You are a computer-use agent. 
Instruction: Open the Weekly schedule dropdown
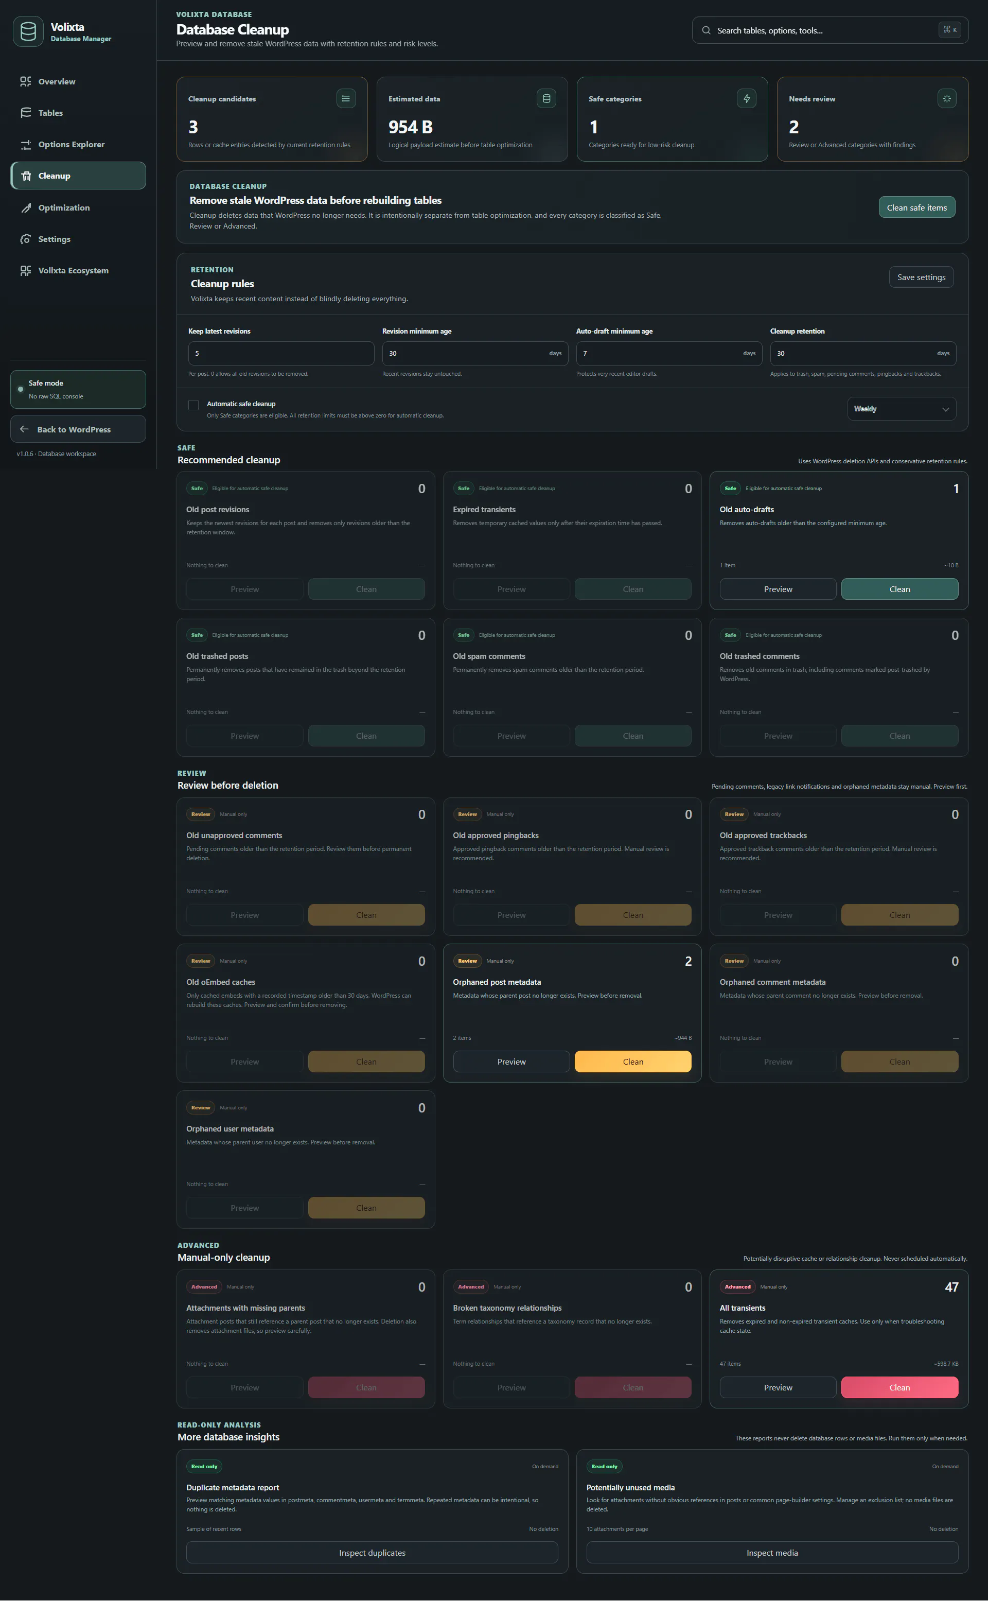[901, 409]
